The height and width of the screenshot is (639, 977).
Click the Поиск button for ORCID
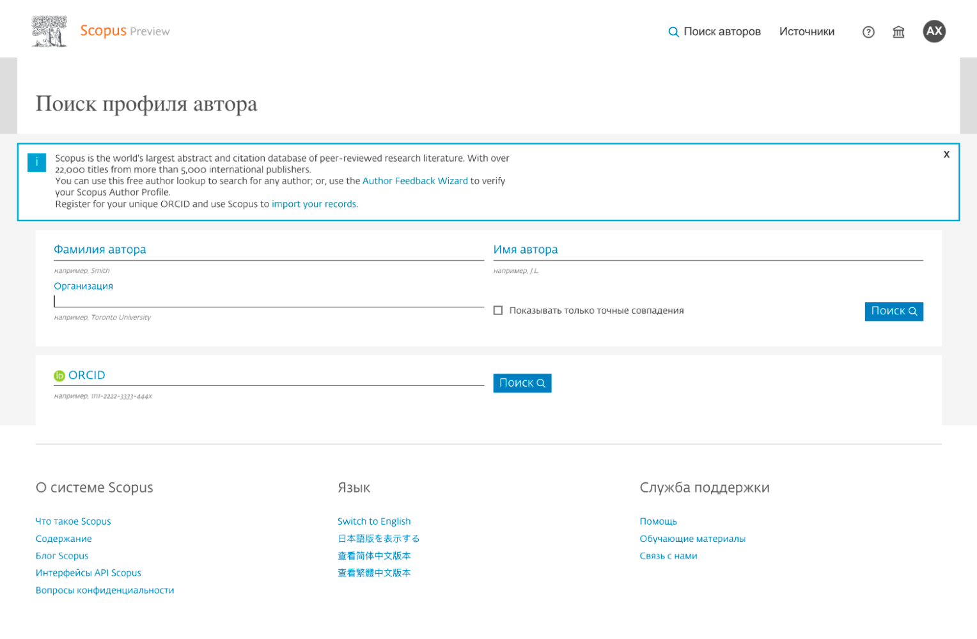click(x=522, y=383)
